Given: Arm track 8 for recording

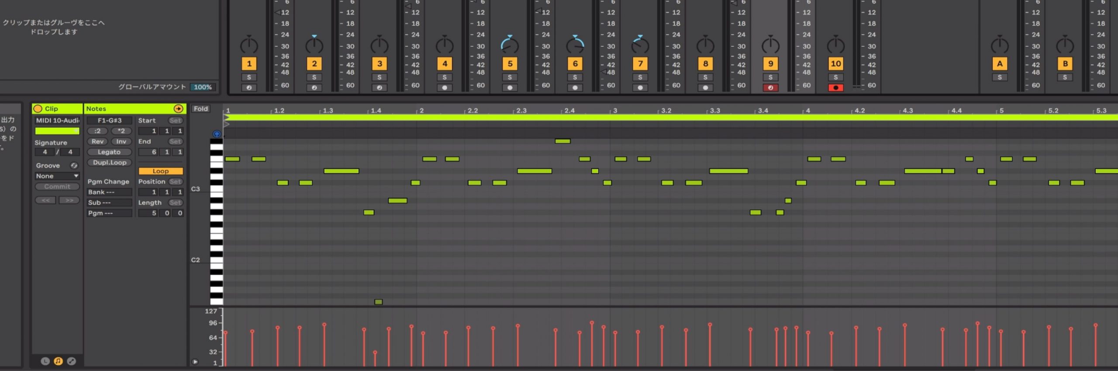Looking at the screenshot, I should (x=705, y=88).
